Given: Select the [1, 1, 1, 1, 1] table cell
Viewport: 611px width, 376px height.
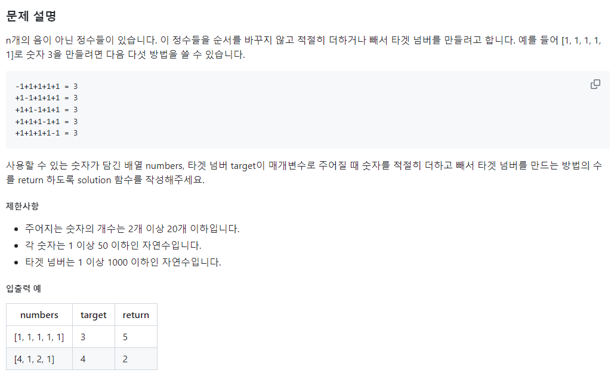Looking at the screenshot, I should tap(39, 337).
